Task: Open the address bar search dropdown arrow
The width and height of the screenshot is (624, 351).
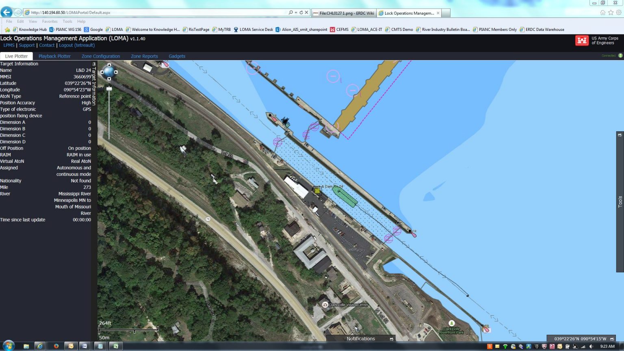Action: click(296, 13)
